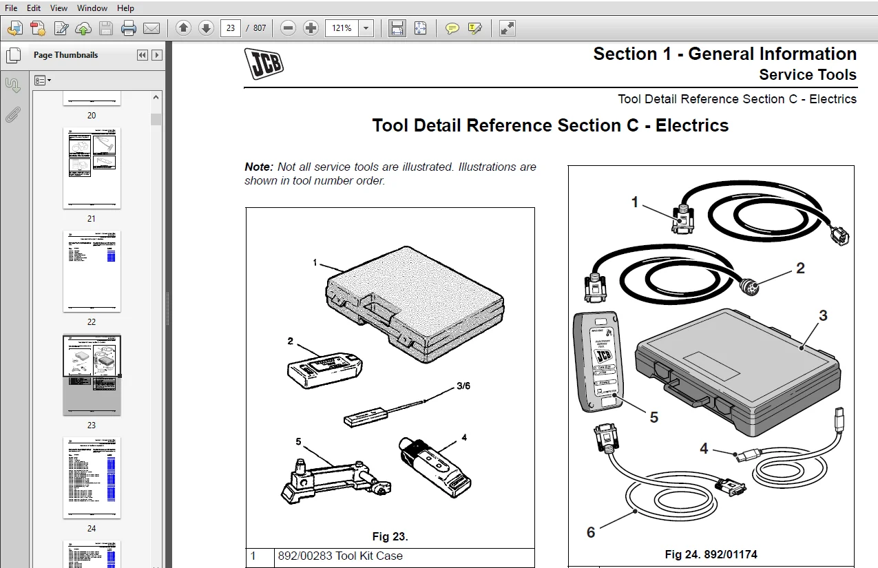Image resolution: width=878 pixels, height=568 pixels.
Task: Open the Attachments paperclip panel
Action: pyautogui.click(x=13, y=114)
